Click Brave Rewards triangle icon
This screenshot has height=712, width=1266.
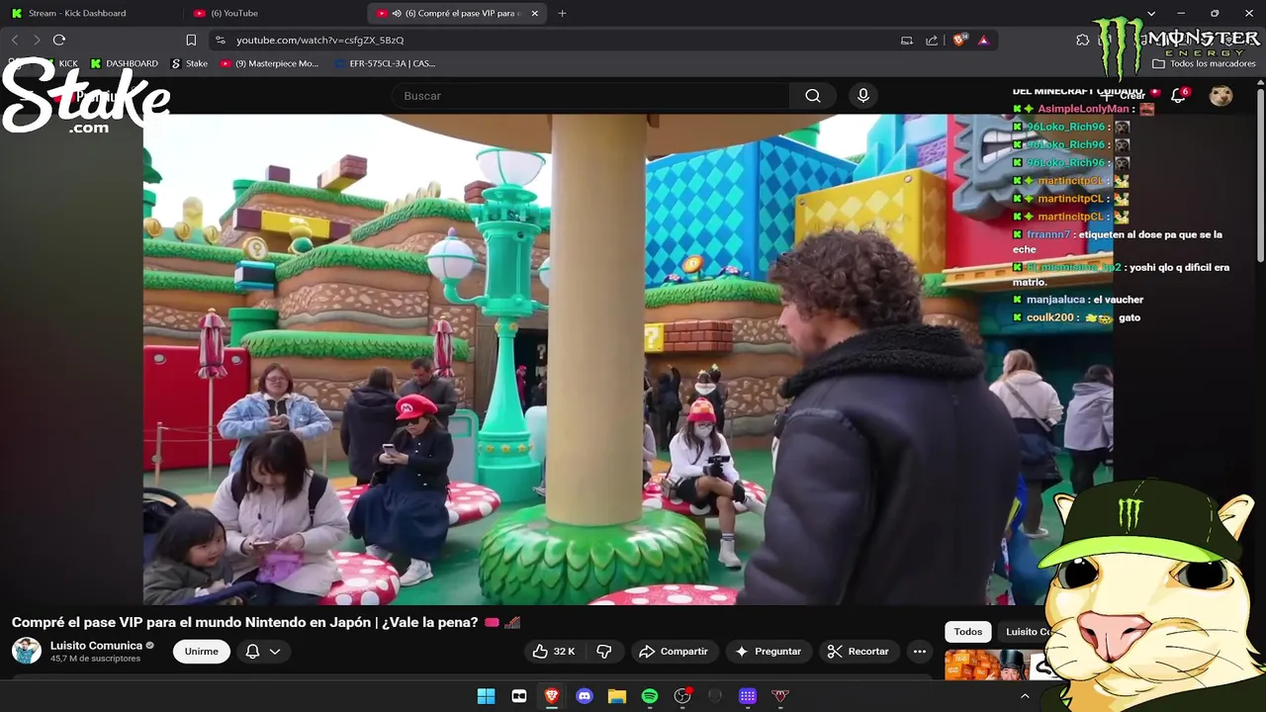(983, 41)
